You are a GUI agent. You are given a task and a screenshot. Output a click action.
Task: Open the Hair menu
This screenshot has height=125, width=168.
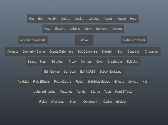point(145,82)
